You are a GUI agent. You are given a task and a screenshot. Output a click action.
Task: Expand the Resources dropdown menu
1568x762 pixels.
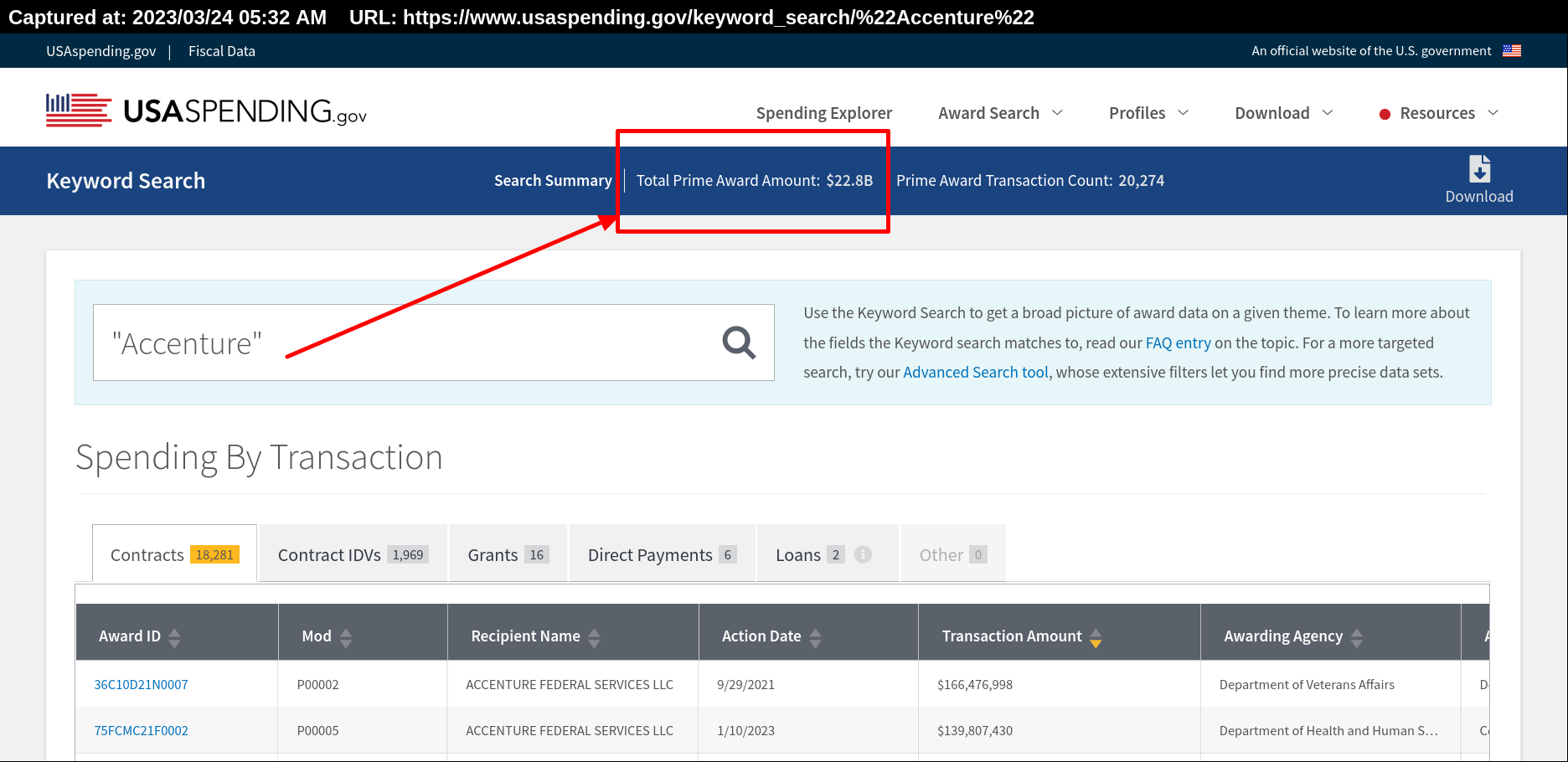click(x=1439, y=113)
